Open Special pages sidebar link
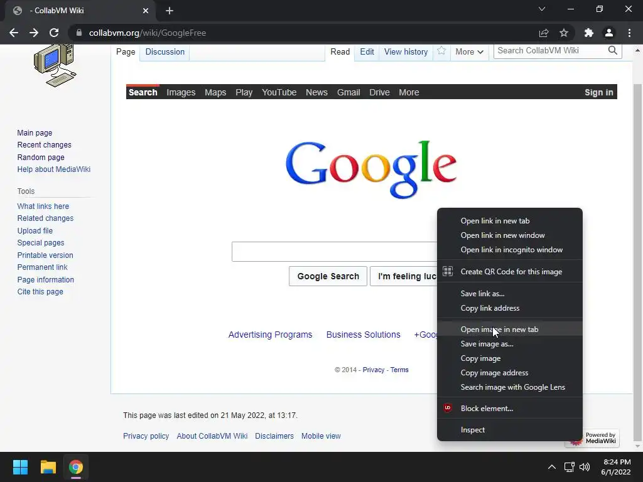 [41, 243]
